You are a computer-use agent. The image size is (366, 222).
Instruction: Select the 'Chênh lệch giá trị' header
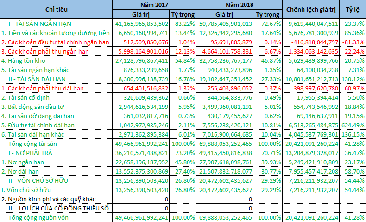(311, 10)
